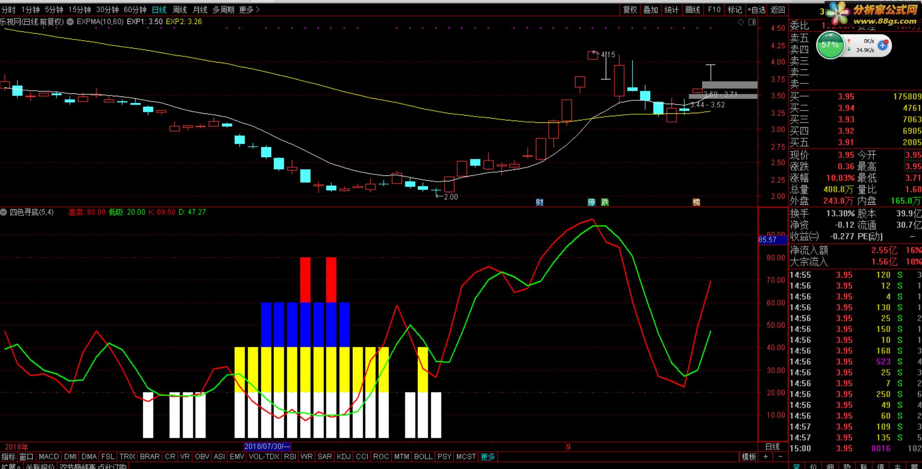Screen dimensions: 922x469
Task: Expand 更多 indicators in bottom bar
Action: coord(488,456)
